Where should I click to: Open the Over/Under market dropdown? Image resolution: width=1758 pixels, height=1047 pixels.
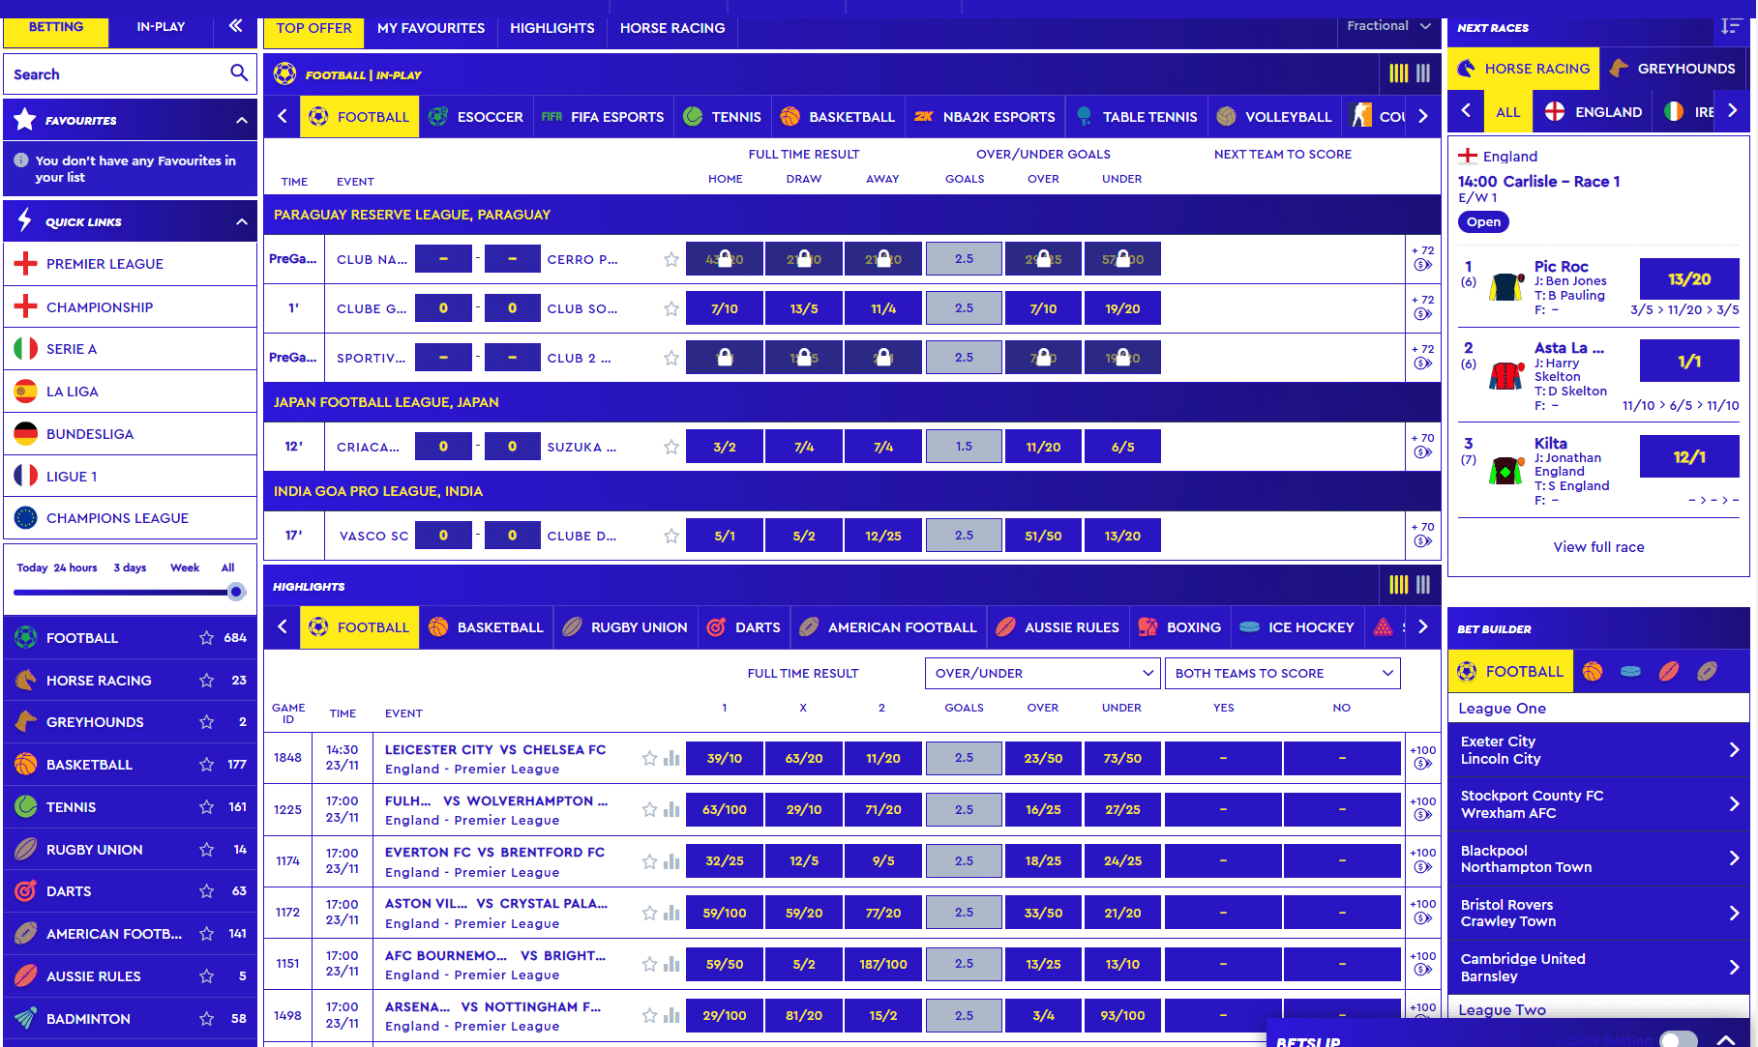[x=1042, y=673]
